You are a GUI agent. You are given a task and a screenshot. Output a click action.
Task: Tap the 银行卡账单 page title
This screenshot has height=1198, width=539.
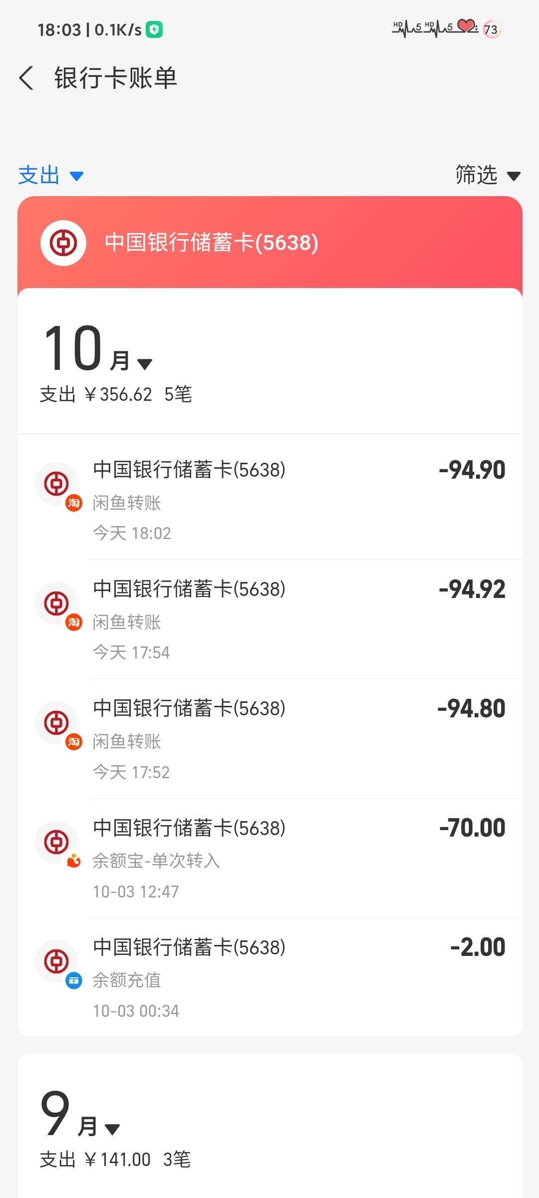116,78
